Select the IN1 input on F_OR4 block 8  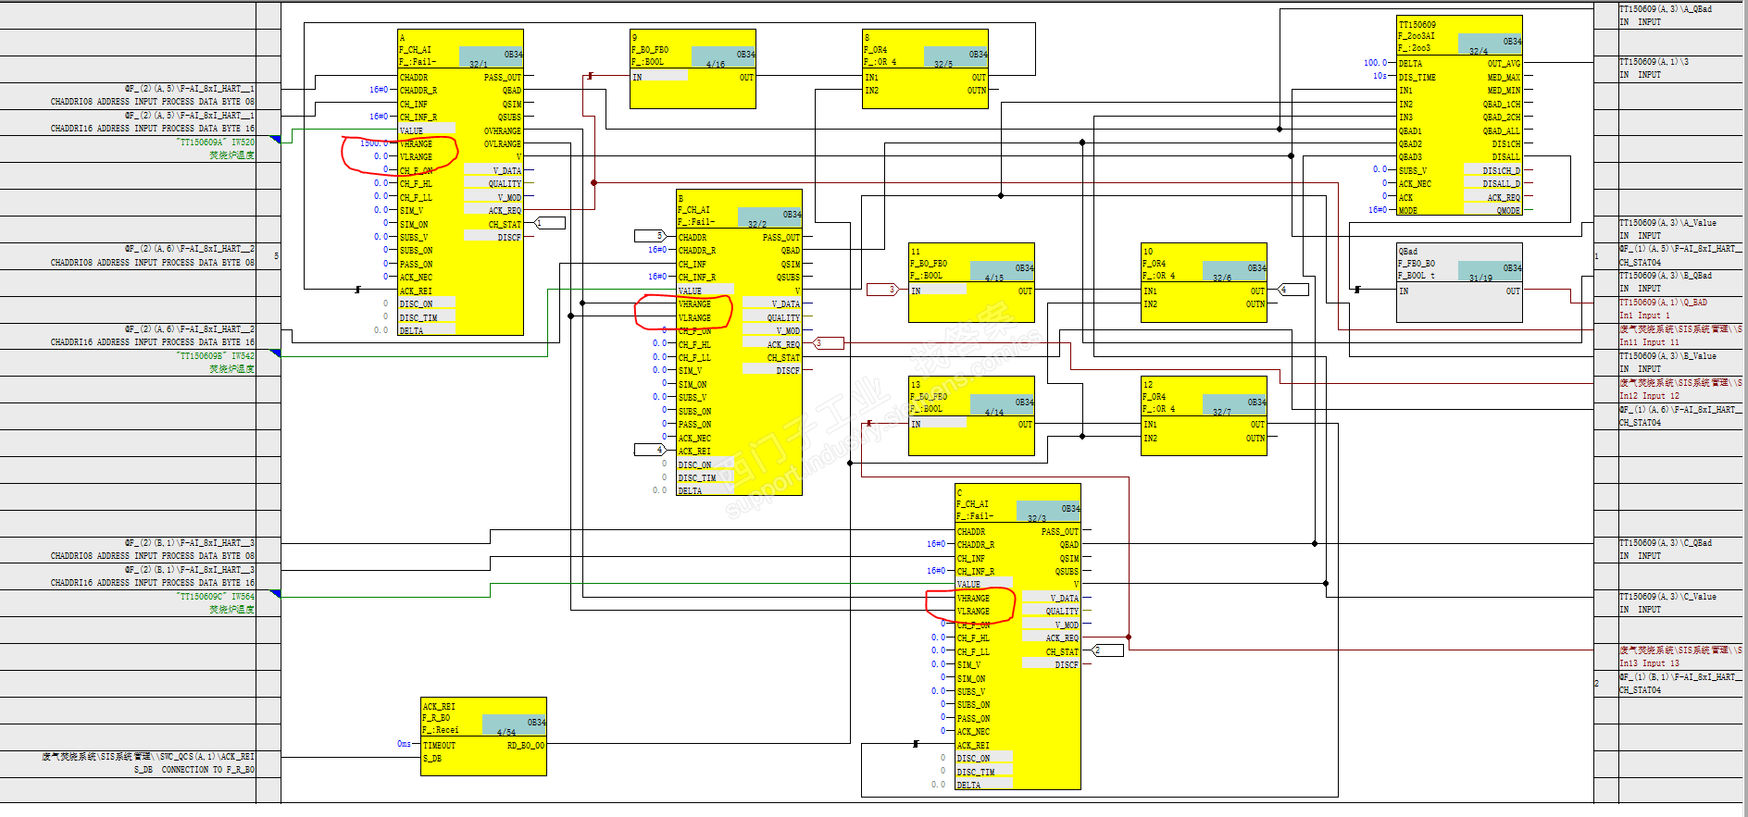click(872, 78)
